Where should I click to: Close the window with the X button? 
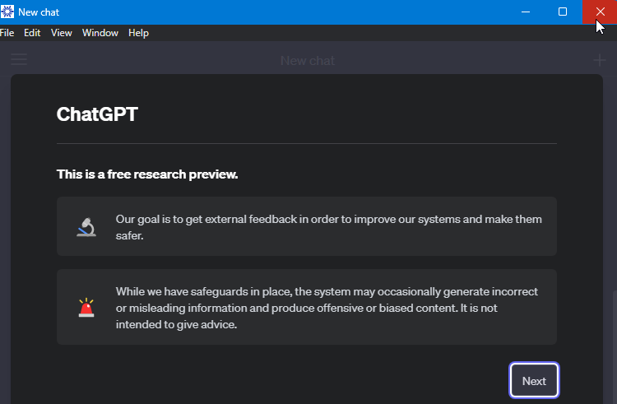tap(600, 12)
